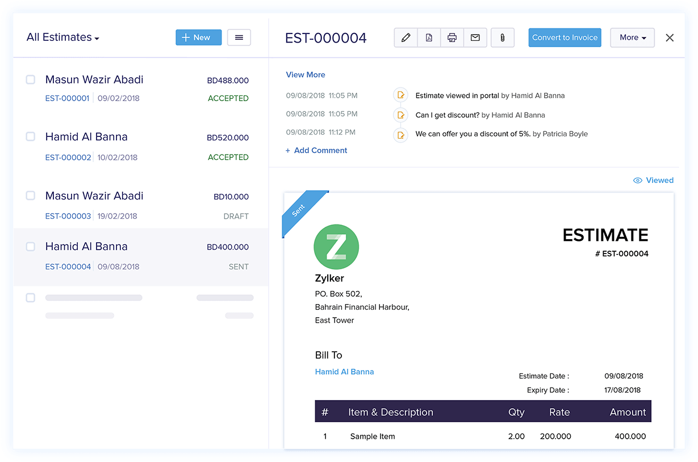The width and height of the screenshot is (698, 462).
Task: Click the envelope Email icon
Action: coord(475,38)
